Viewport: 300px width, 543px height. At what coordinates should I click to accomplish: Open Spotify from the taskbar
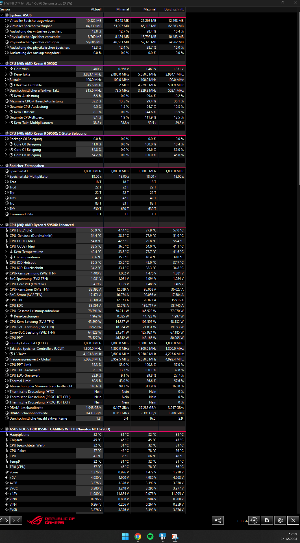tap(150, 536)
